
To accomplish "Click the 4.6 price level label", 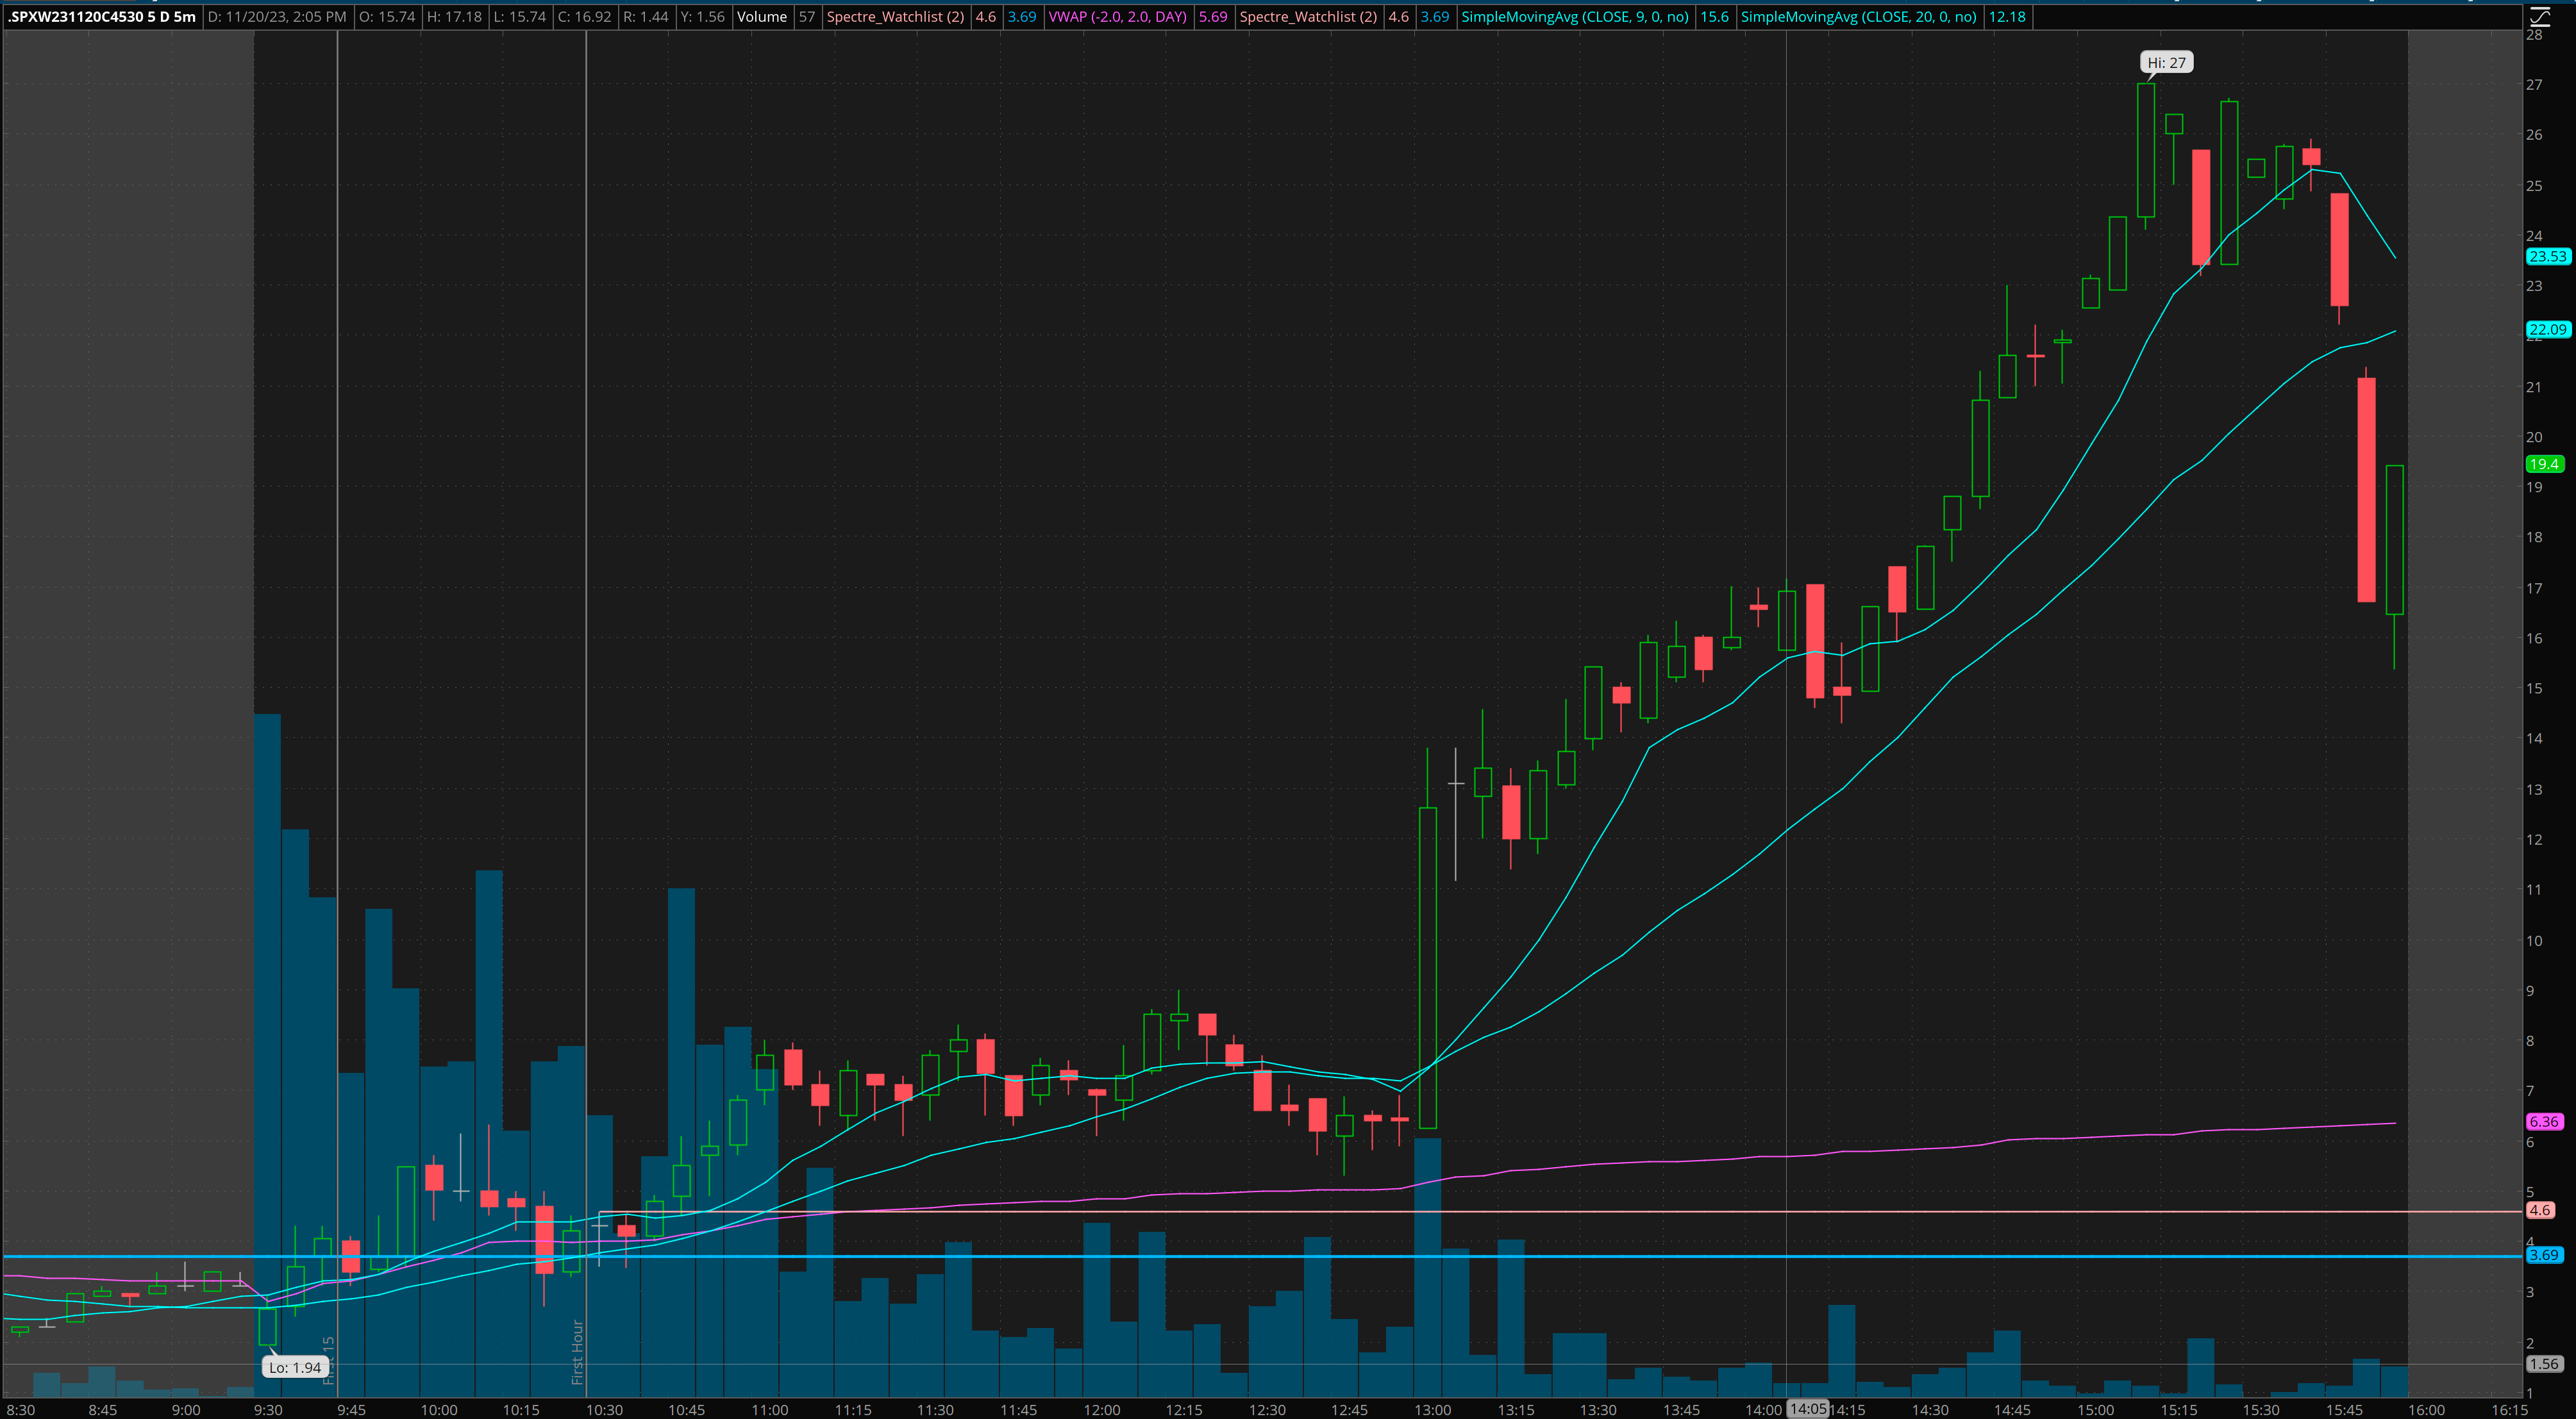I will click(2540, 1210).
